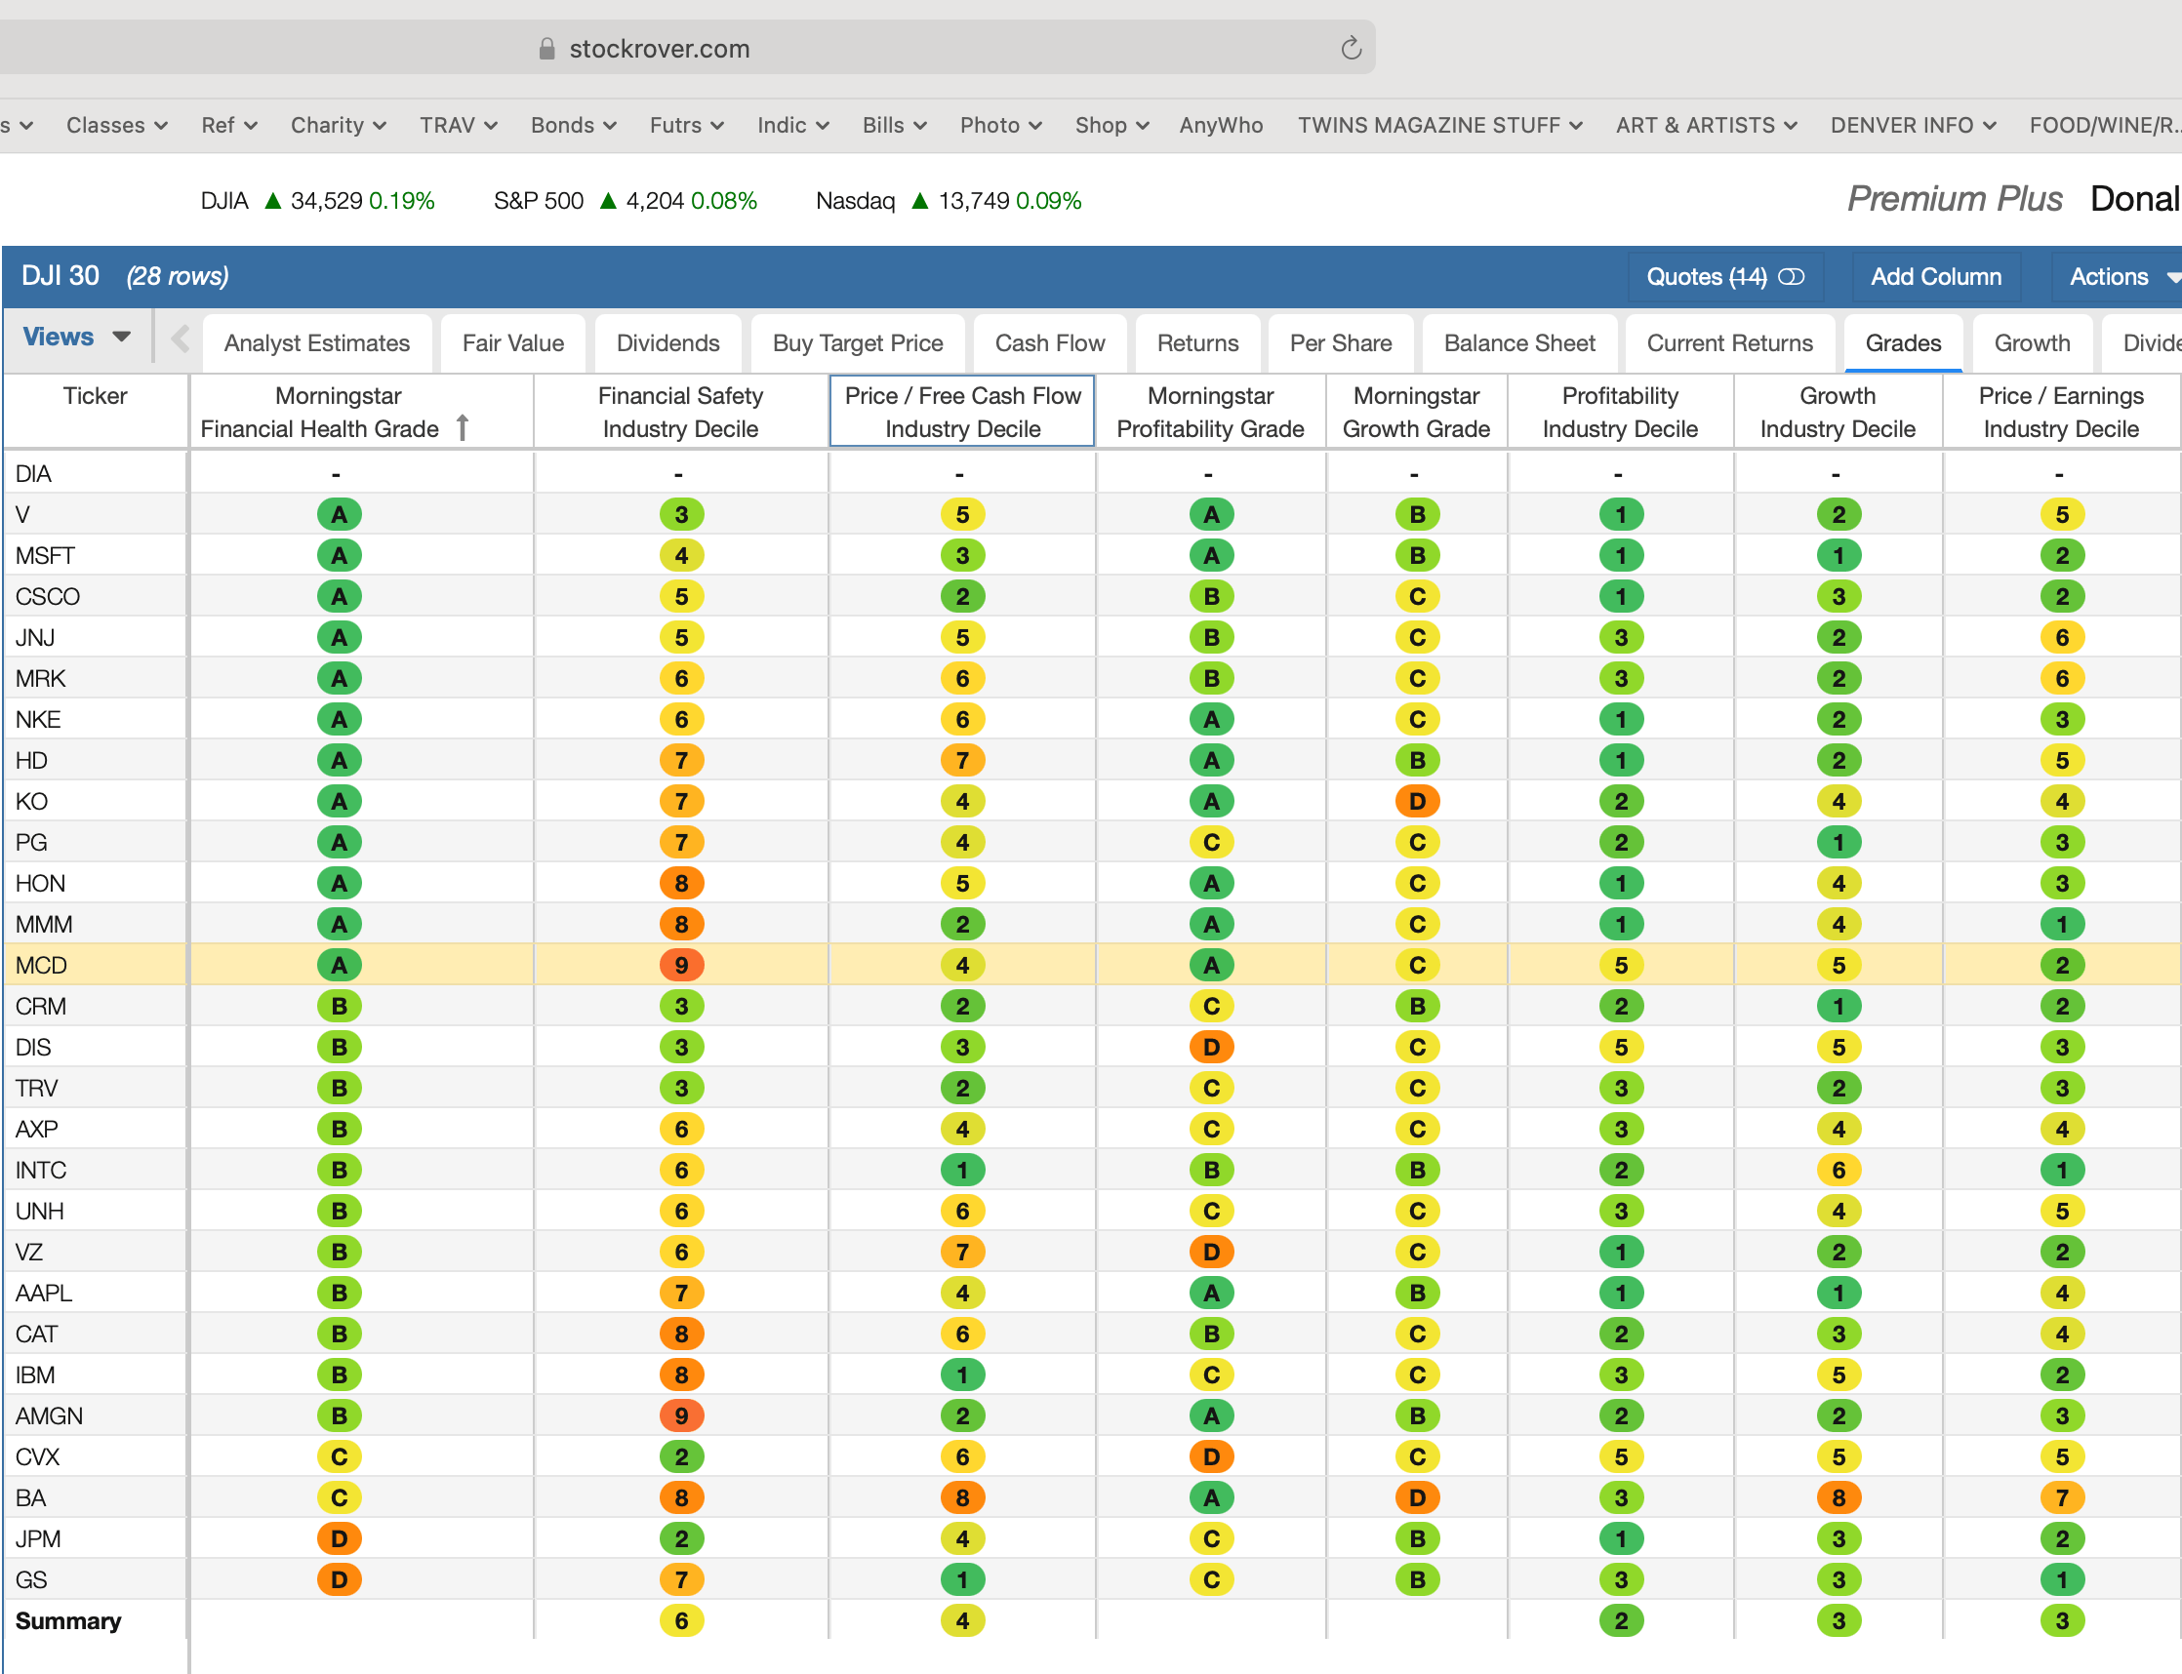Sort by Morningstar Profitability Grade column

(1210, 412)
